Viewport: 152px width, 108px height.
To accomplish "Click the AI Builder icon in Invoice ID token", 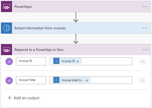I will [56, 61].
